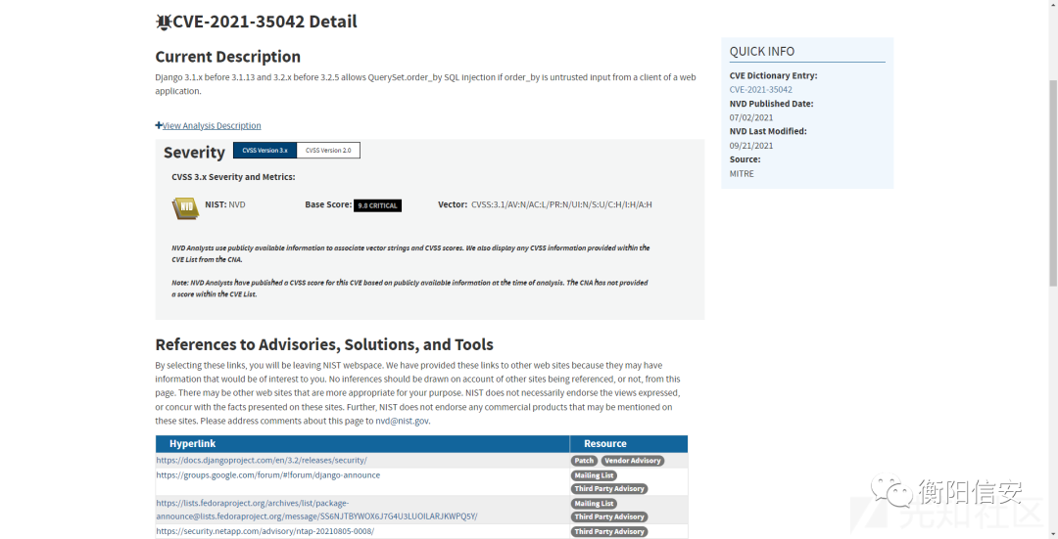The image size is (1058, 539).
Task: Click the Vendor Advisory resource tag
Action: 633,461
